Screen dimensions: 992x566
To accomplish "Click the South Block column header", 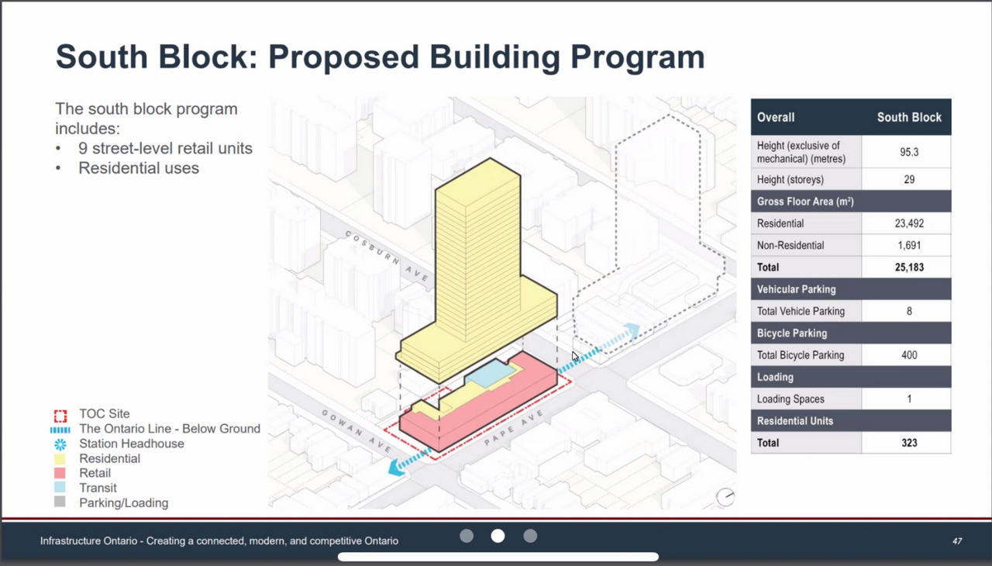I will pyautogui.click(x=908, y=118).
